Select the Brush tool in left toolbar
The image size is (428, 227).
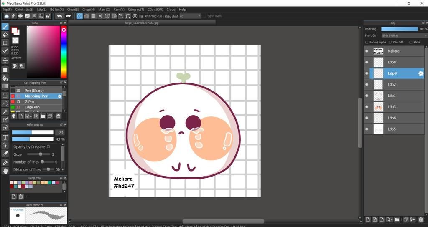point(5,27)
